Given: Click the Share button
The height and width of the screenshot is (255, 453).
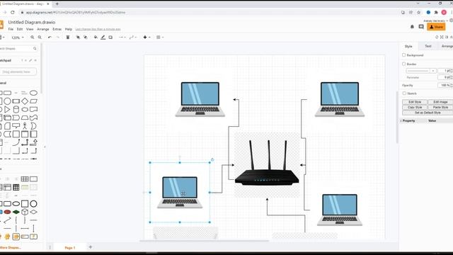Looking at the screenshot, I should pos(436,27).
